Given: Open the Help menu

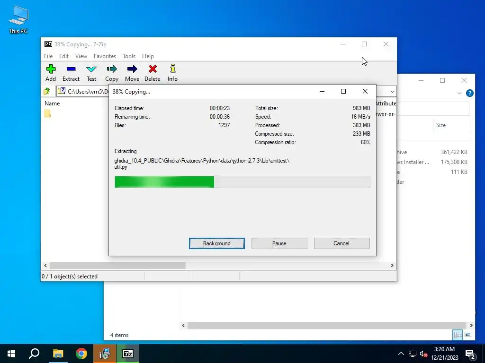Looking at the screenshot, I should pyautogui.click(x=148, y=56).
